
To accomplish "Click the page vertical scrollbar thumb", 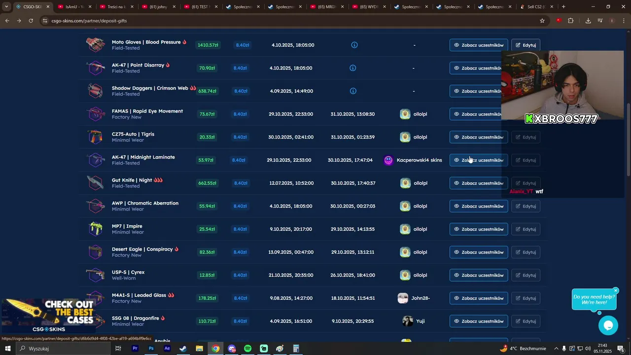I will pyautogui.click(x=628, y=140).
